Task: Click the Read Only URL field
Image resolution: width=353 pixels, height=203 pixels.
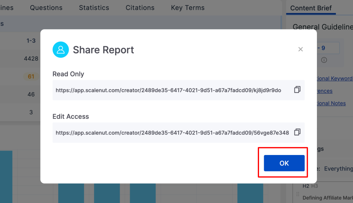Action: point(168,90)
